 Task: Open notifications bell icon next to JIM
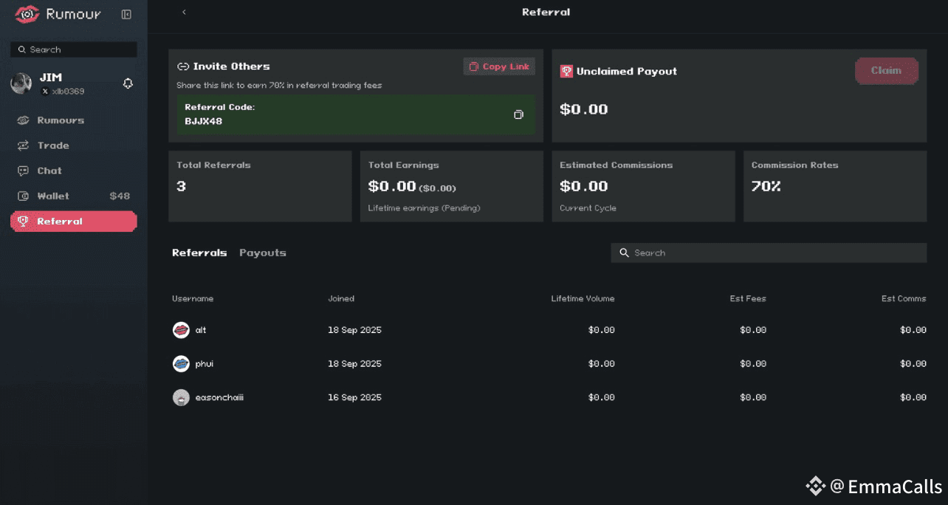[128, 83]
